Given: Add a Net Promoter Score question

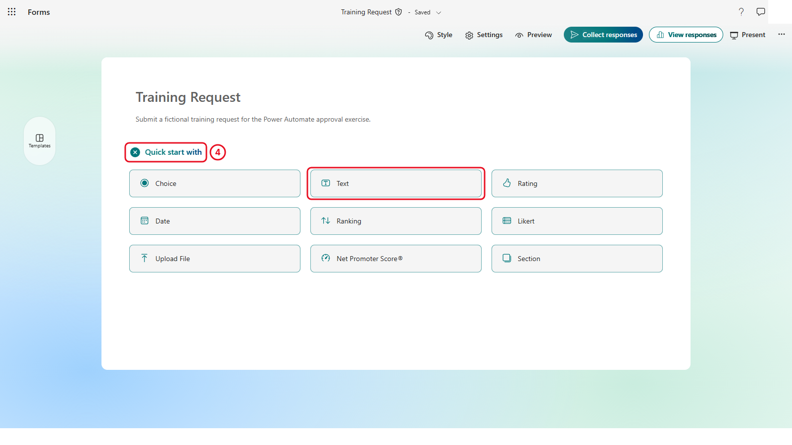Looking at the screenshot, I should coord(396,259).
